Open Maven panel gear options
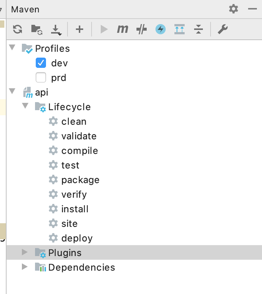Viewport: 262px width, 294px height. coord(234,9)
